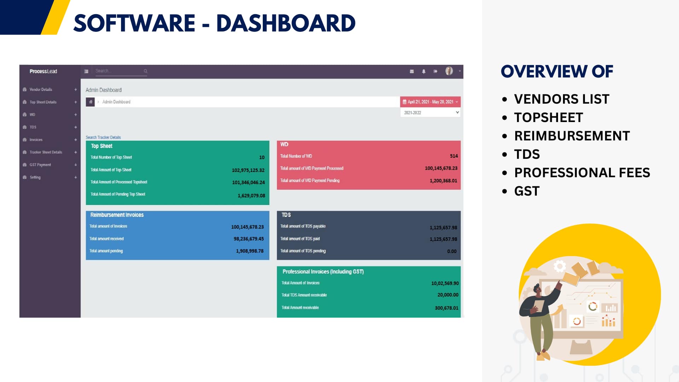
Task: Toggle the sidebar hamburger menu icon
Action: (86, 71)
